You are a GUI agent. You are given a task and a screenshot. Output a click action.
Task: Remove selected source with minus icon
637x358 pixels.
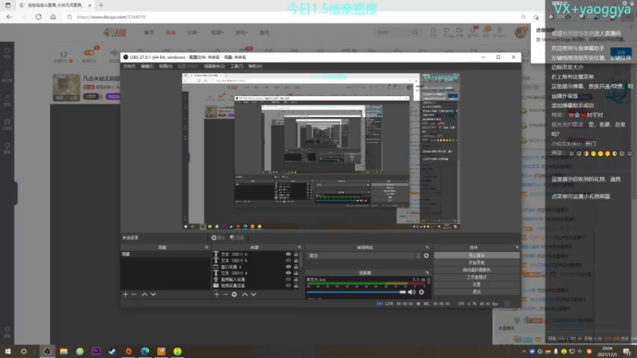pyautogui.click(x=225, y=294)
